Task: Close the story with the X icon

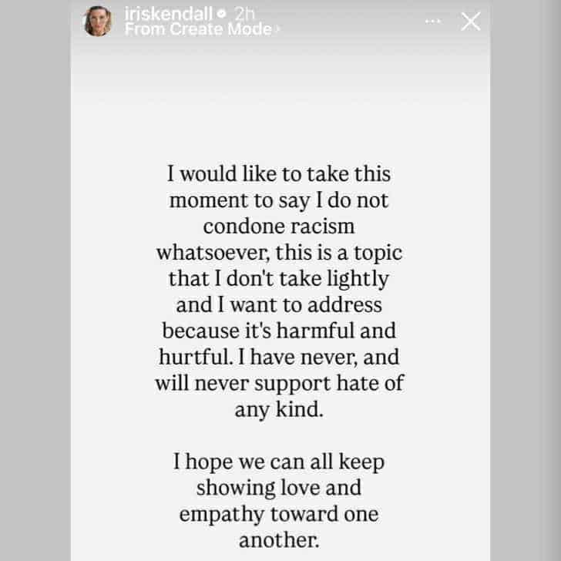Action: coord(470,22)
